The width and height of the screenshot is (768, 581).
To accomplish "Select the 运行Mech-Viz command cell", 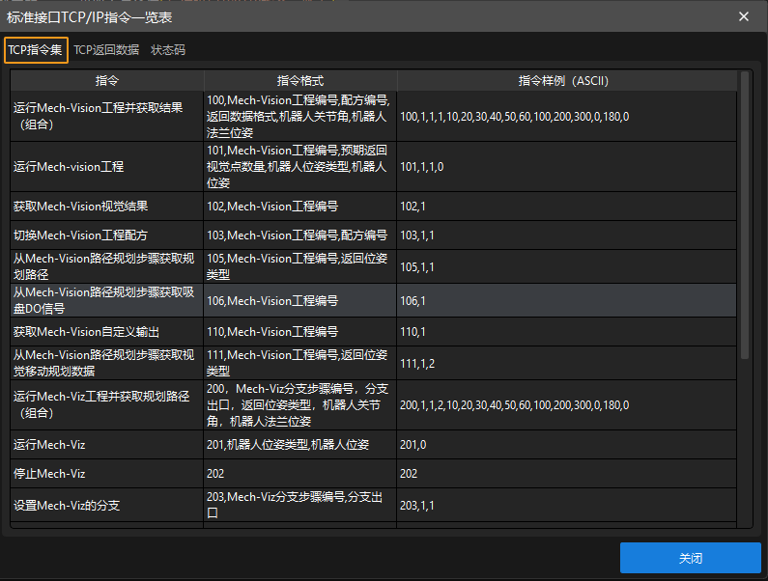I will (107, 445).
